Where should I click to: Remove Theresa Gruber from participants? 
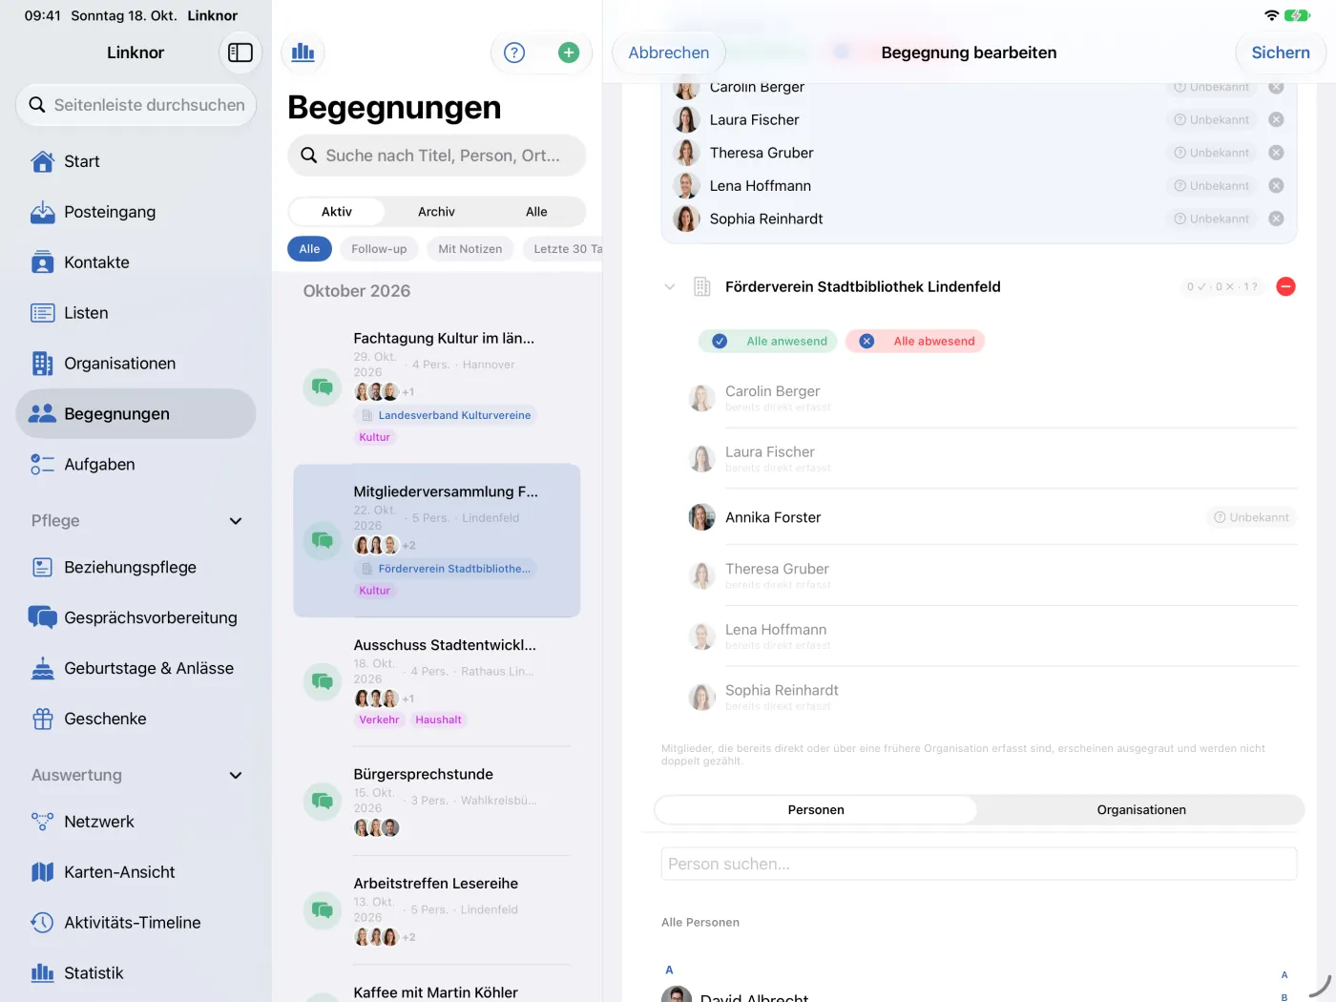[x=1276, y=153]
